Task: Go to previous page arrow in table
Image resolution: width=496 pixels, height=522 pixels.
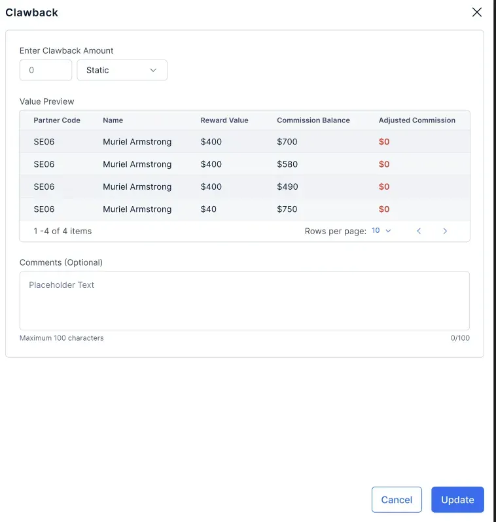Action: (x=419, y=231)
